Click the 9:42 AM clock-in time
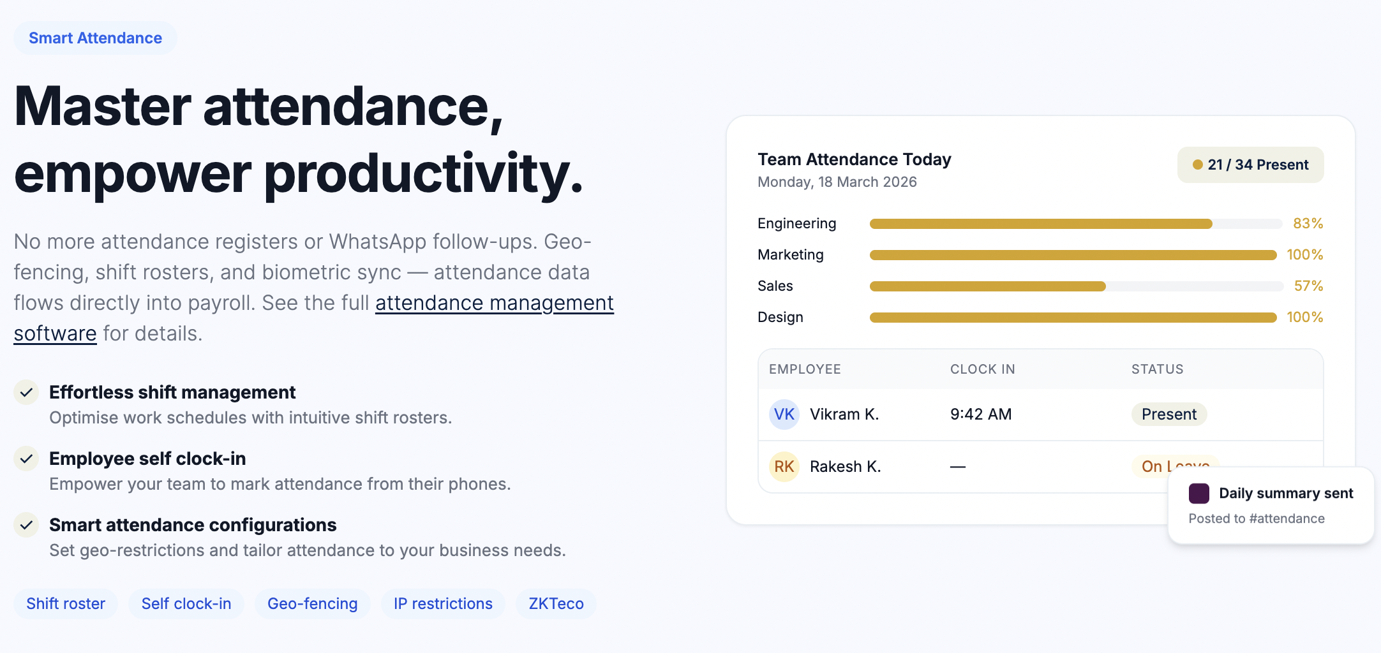This screenshot has width=1381, height=653. (x=981, y=415)
